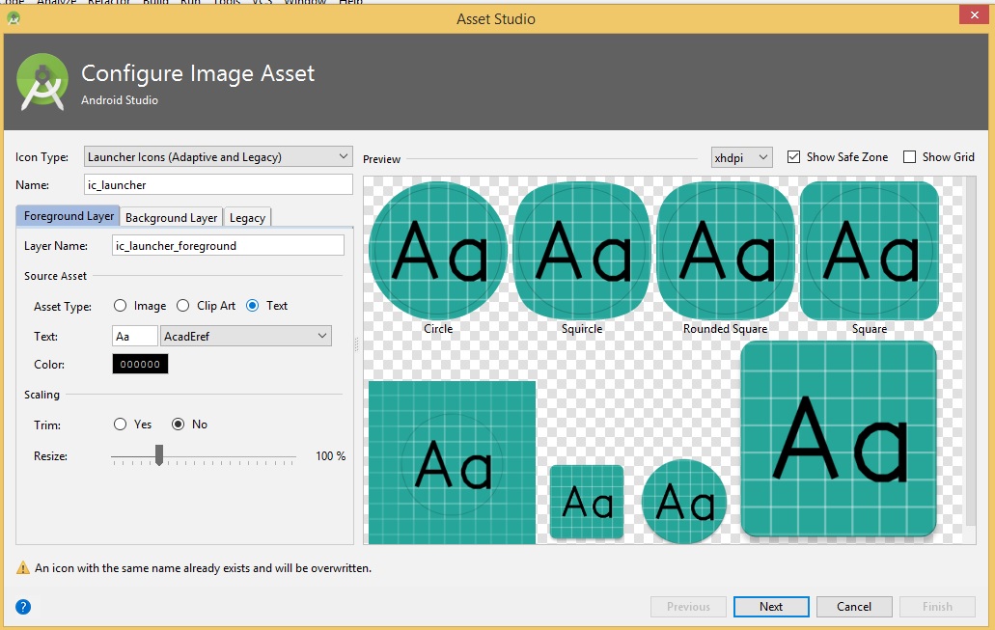This screenshot has height=630, width=995.
Task: Disable the Show Safe Zone checkbox
Action: pos(794,157)
